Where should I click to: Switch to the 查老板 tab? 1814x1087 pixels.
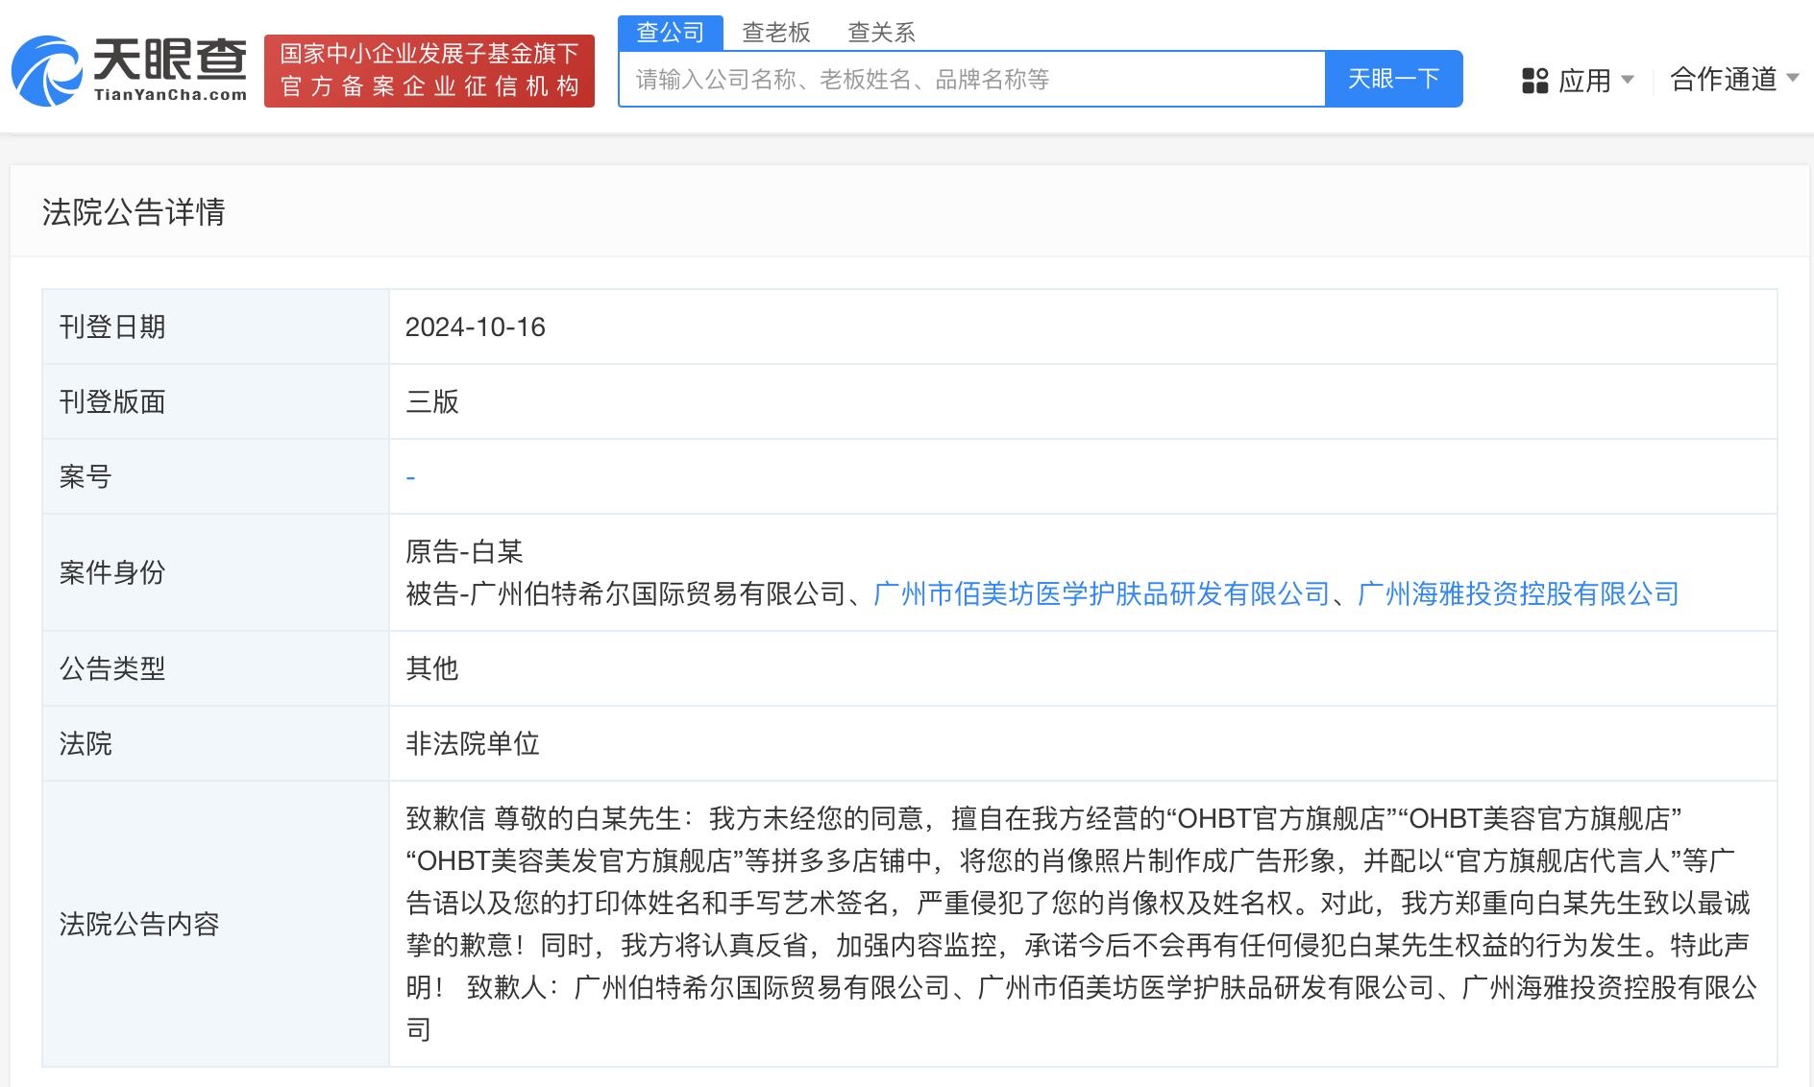[776, 33]
